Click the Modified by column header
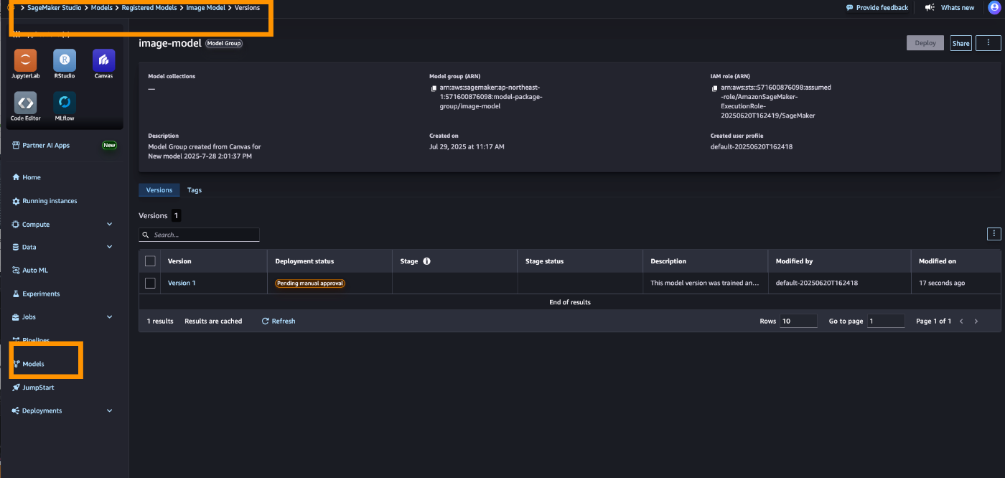This screenshot has height=478, width=1005. [794, 261]
